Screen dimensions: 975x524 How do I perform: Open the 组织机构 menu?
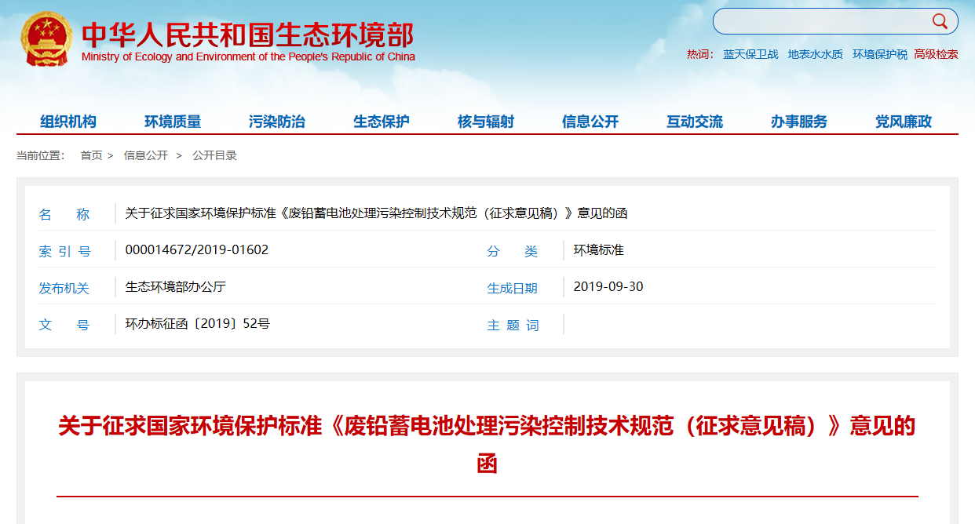coord(68,122)
